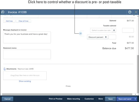Screen dimensions: 139x102
Task: Click the paperclip attachments icon
Action: pyautogui.click(x=4, y=69)
